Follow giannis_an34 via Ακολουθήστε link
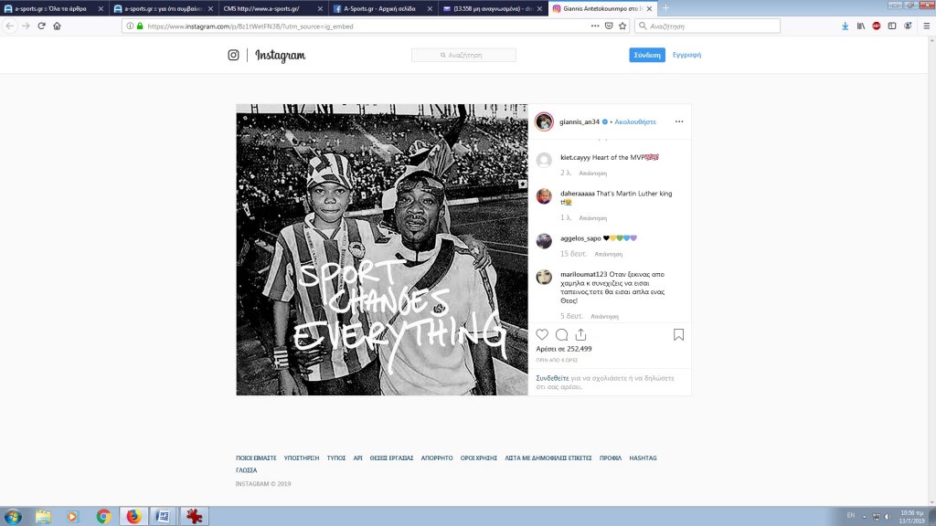936x526 pixels. click(636, 121)
